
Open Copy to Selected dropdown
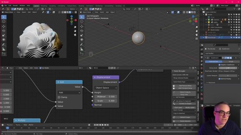coord(184,113)
